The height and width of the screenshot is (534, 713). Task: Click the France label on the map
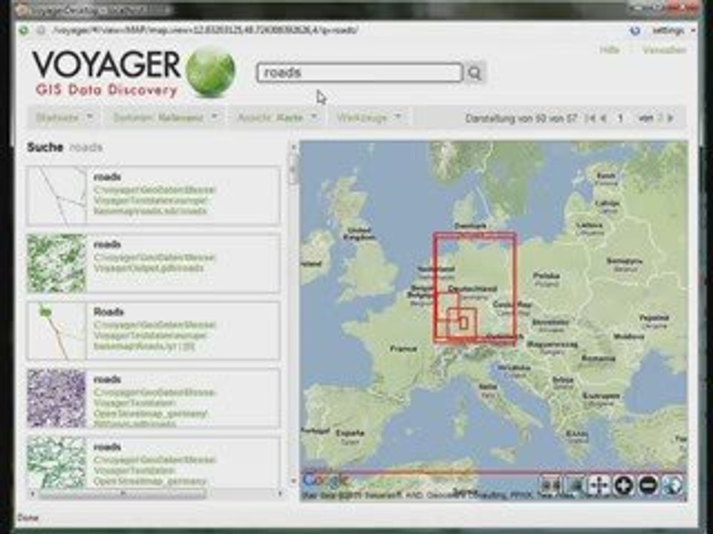click(x=403, y=349)
